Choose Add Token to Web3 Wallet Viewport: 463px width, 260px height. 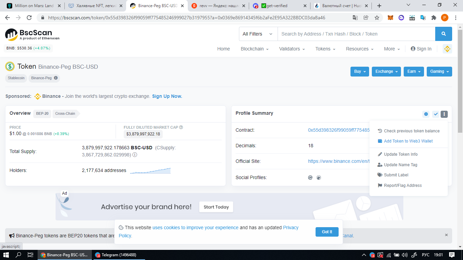point(408,141)
